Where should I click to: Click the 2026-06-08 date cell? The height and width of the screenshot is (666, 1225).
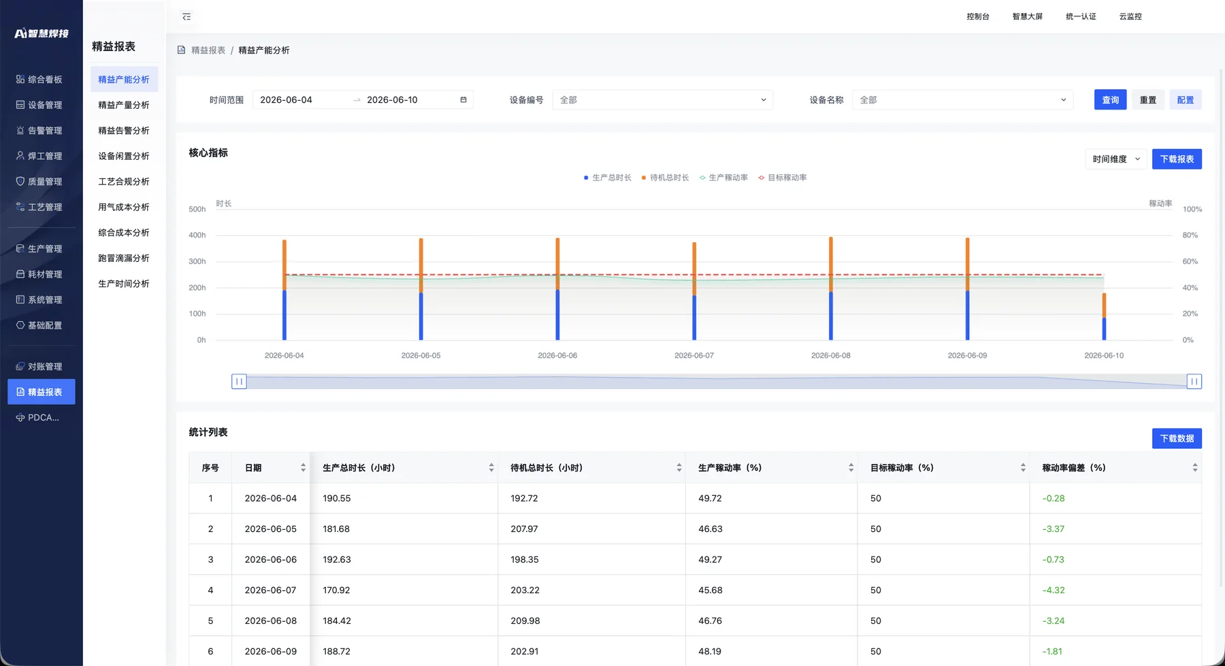click(271, 621)
